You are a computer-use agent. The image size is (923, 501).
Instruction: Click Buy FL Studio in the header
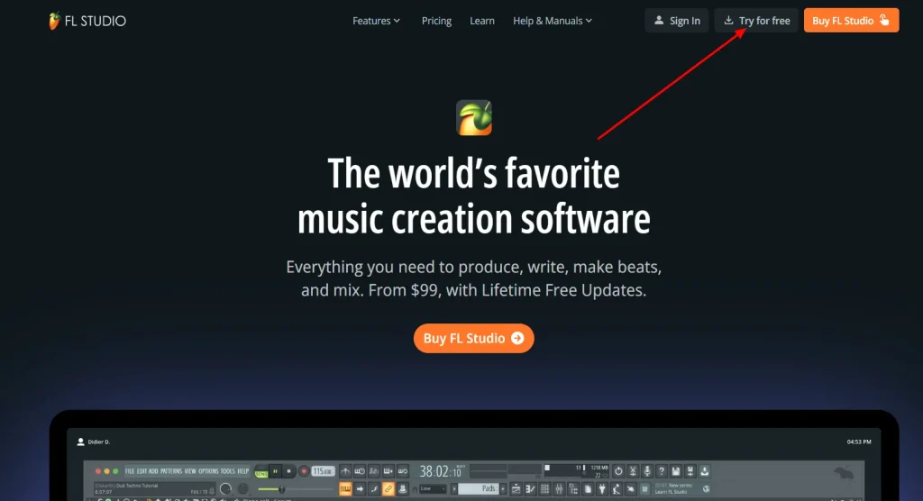click(x=851, y=21)
